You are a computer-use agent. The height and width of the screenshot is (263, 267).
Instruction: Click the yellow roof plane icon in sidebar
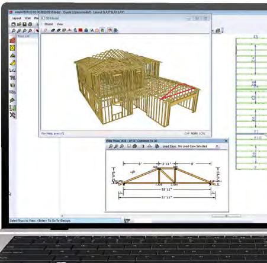[x=12, y=63]
